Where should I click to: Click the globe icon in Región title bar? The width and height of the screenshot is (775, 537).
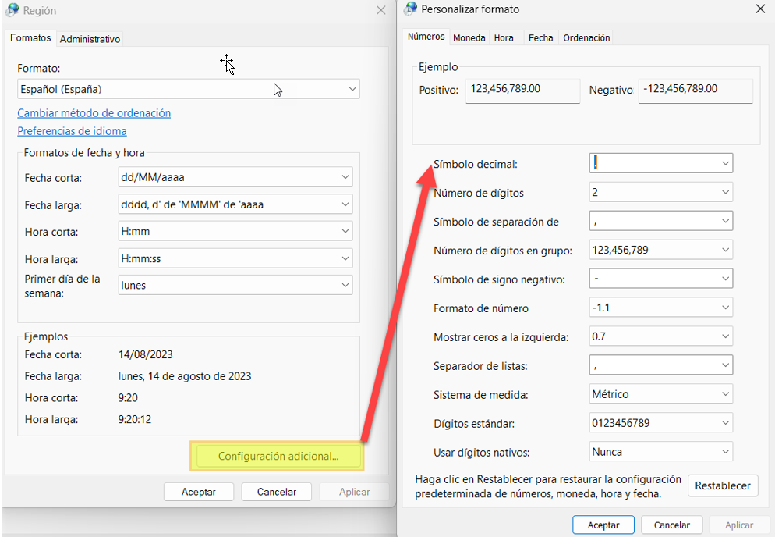coord(12,11)
